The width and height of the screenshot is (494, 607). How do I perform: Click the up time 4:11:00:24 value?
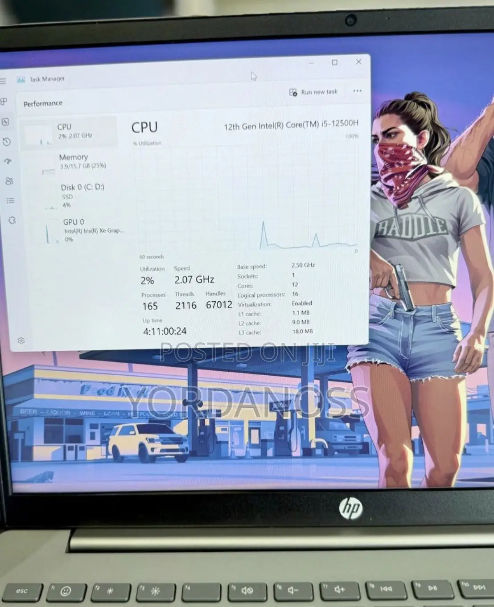165,331
